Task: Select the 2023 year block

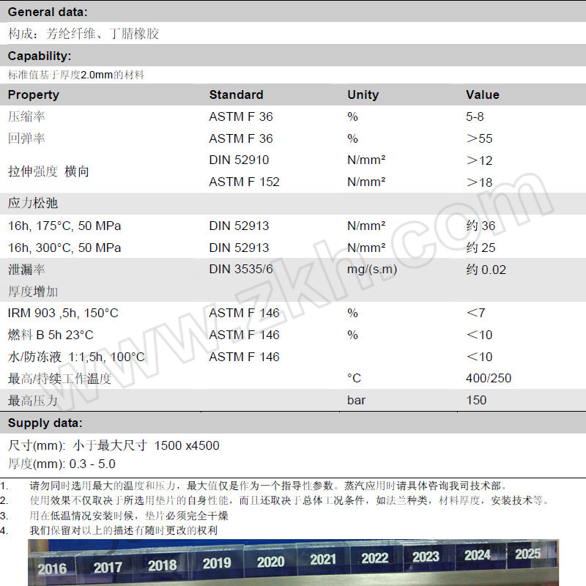Action: tap(426, 557)
